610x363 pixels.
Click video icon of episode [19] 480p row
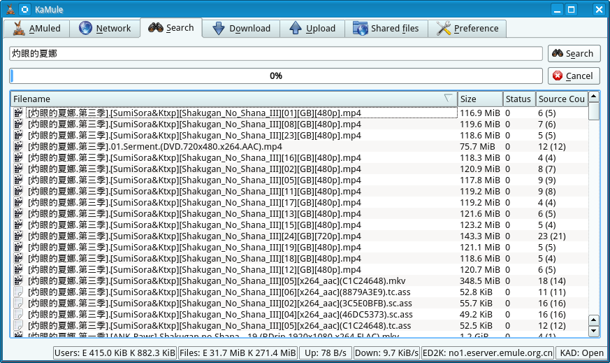coord(18,248)
